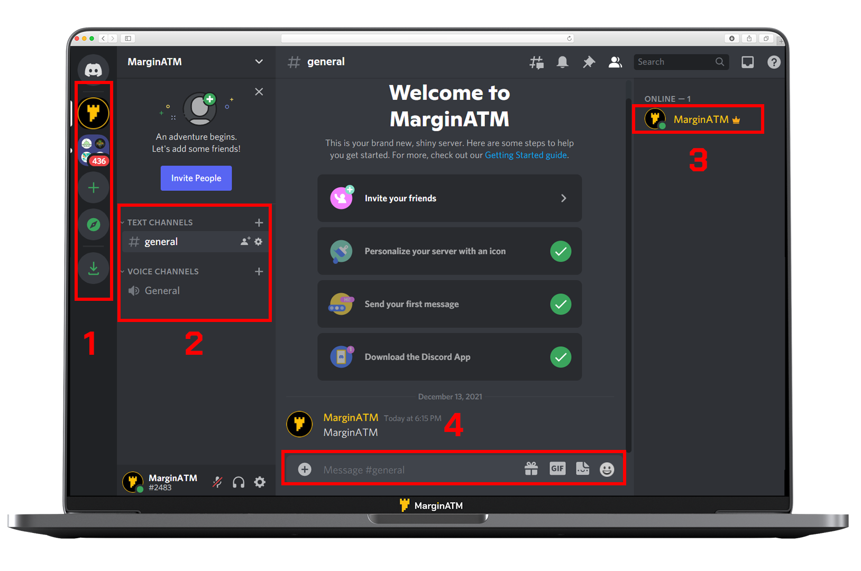Select the #general text channel
The width and height of the screenshot is (861, 571).
[x=195, y=242]
